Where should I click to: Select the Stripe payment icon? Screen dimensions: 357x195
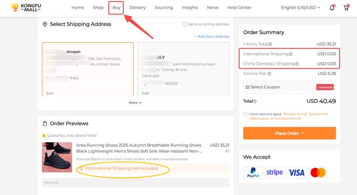(x=274, y=172)
